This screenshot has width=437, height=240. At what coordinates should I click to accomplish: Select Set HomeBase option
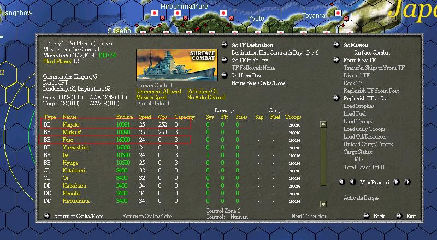click(x=247, y=75)
